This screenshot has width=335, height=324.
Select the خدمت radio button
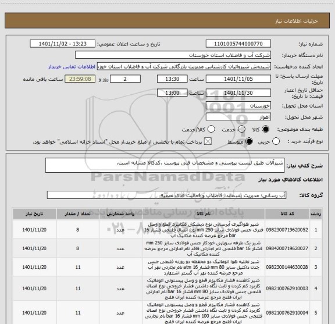[x=241, y=129]
